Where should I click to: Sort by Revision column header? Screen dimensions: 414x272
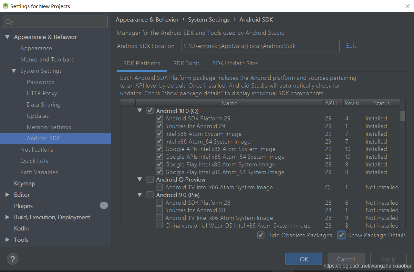(x=354, y=103)
